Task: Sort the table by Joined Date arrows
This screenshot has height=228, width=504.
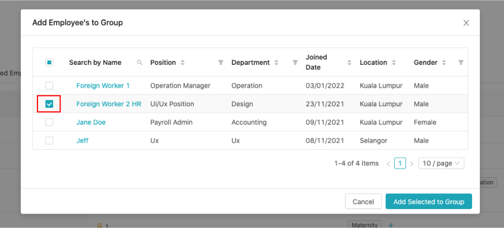Action: pyautogui.click(x=349, y=63)
